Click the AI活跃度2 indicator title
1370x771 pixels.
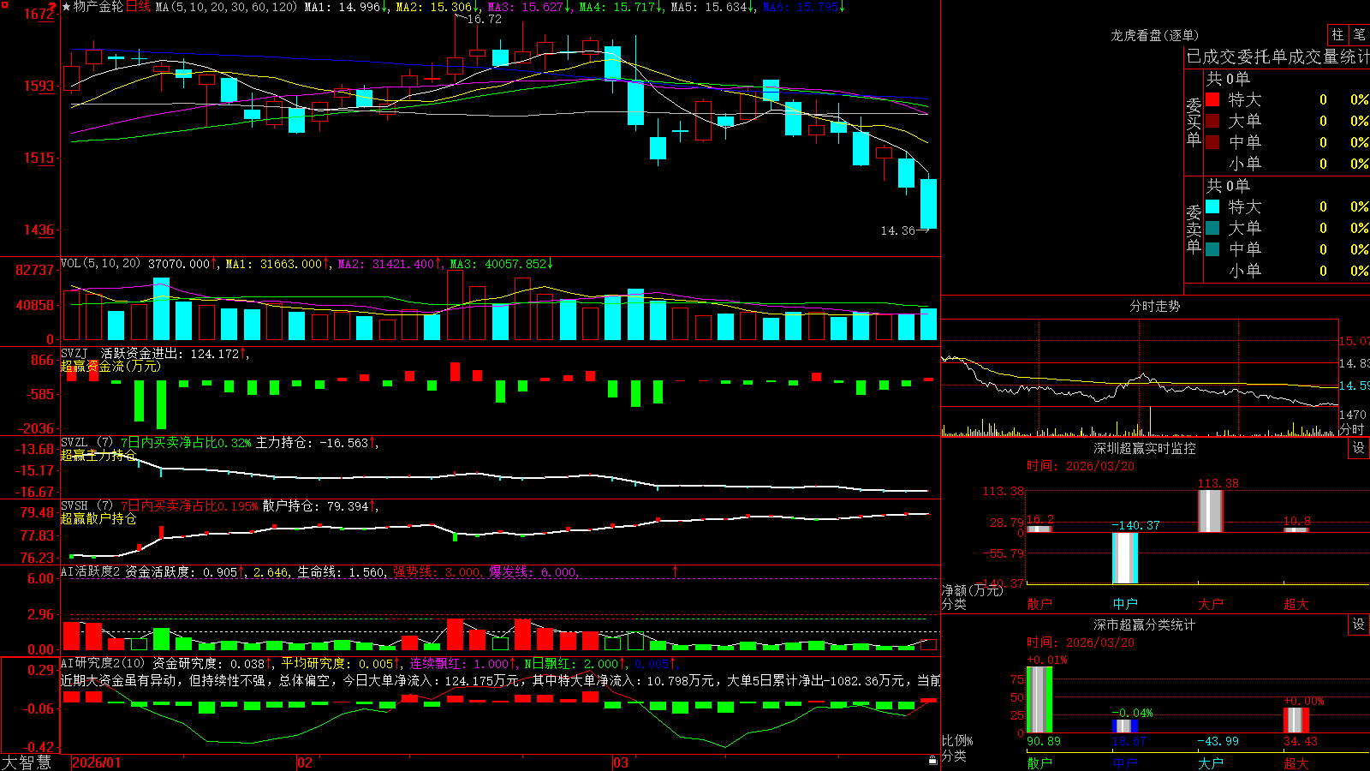pos(91,571)
